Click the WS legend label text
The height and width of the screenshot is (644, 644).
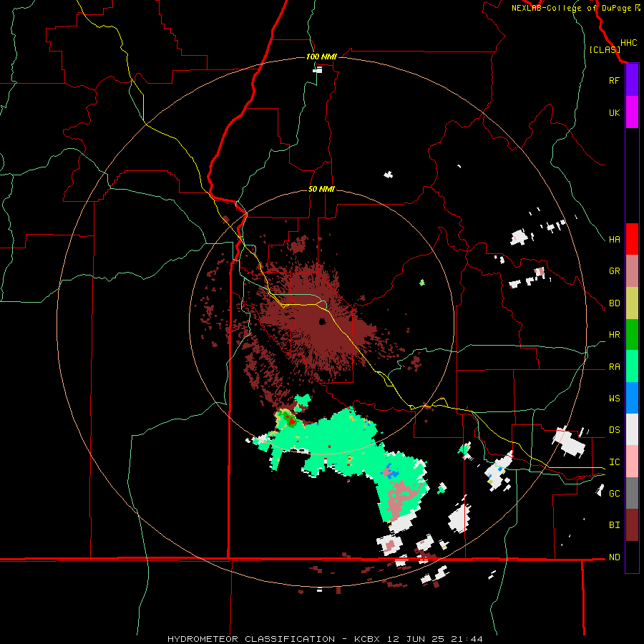pos(614,399)
